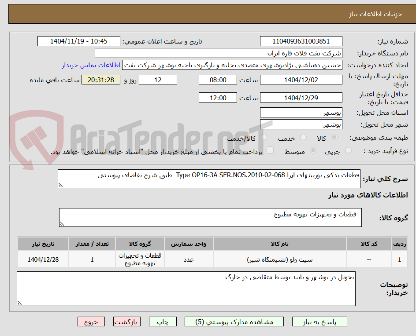Click the واحد شمارش column header

(x=189, y=244)
